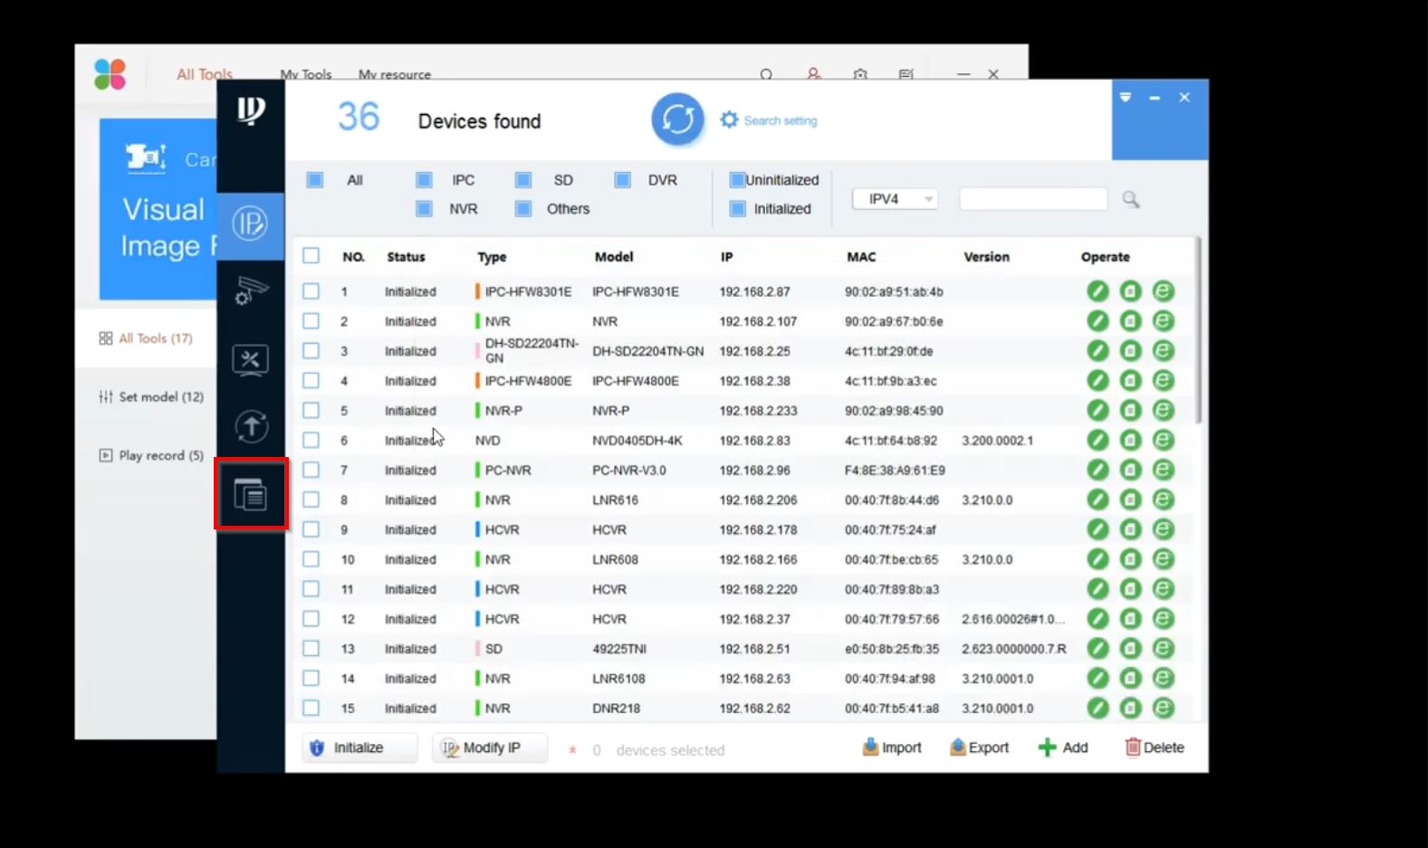The image size is (1428, 848).
Task: Toggle the Others filter checkbox
Action: (523, 209)
